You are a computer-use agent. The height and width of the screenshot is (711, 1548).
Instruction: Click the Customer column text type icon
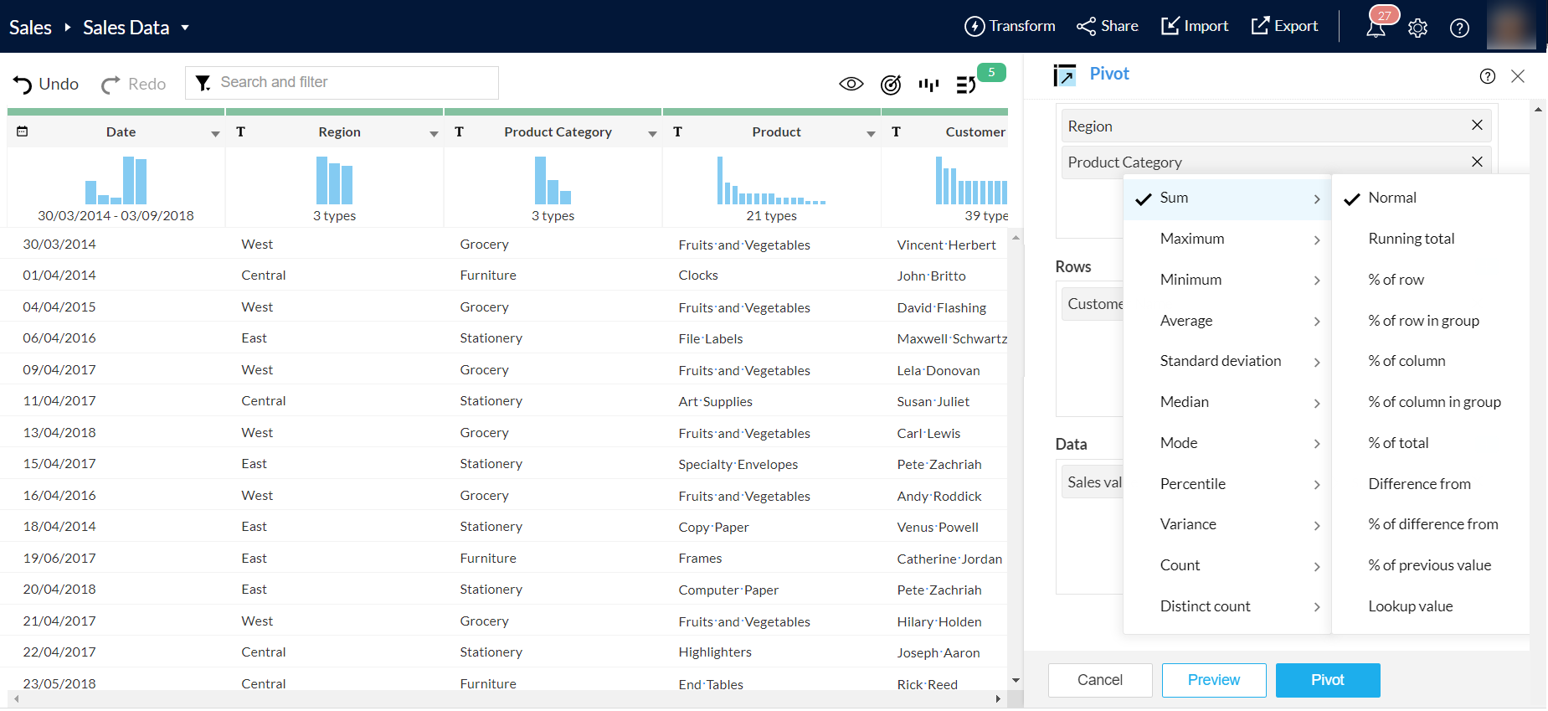tap(896, 131)
